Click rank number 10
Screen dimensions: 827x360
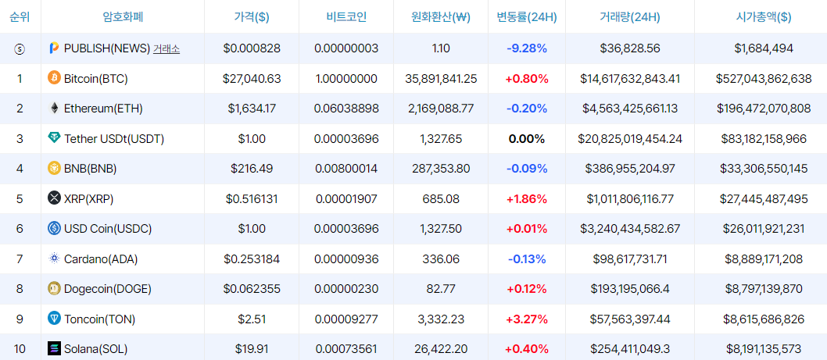click(20, 348)
